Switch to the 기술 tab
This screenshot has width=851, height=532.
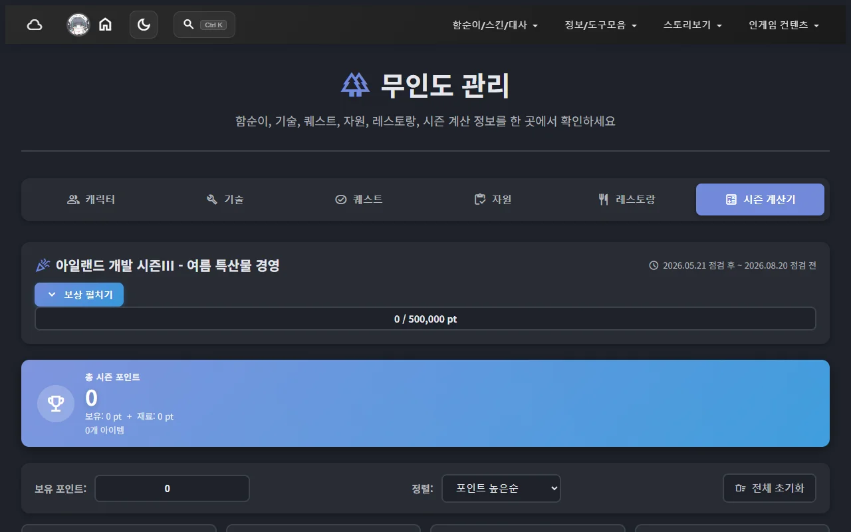click(x=225, y=199)
